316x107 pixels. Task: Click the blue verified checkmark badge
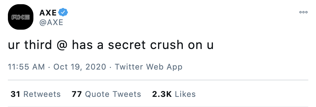63,12
